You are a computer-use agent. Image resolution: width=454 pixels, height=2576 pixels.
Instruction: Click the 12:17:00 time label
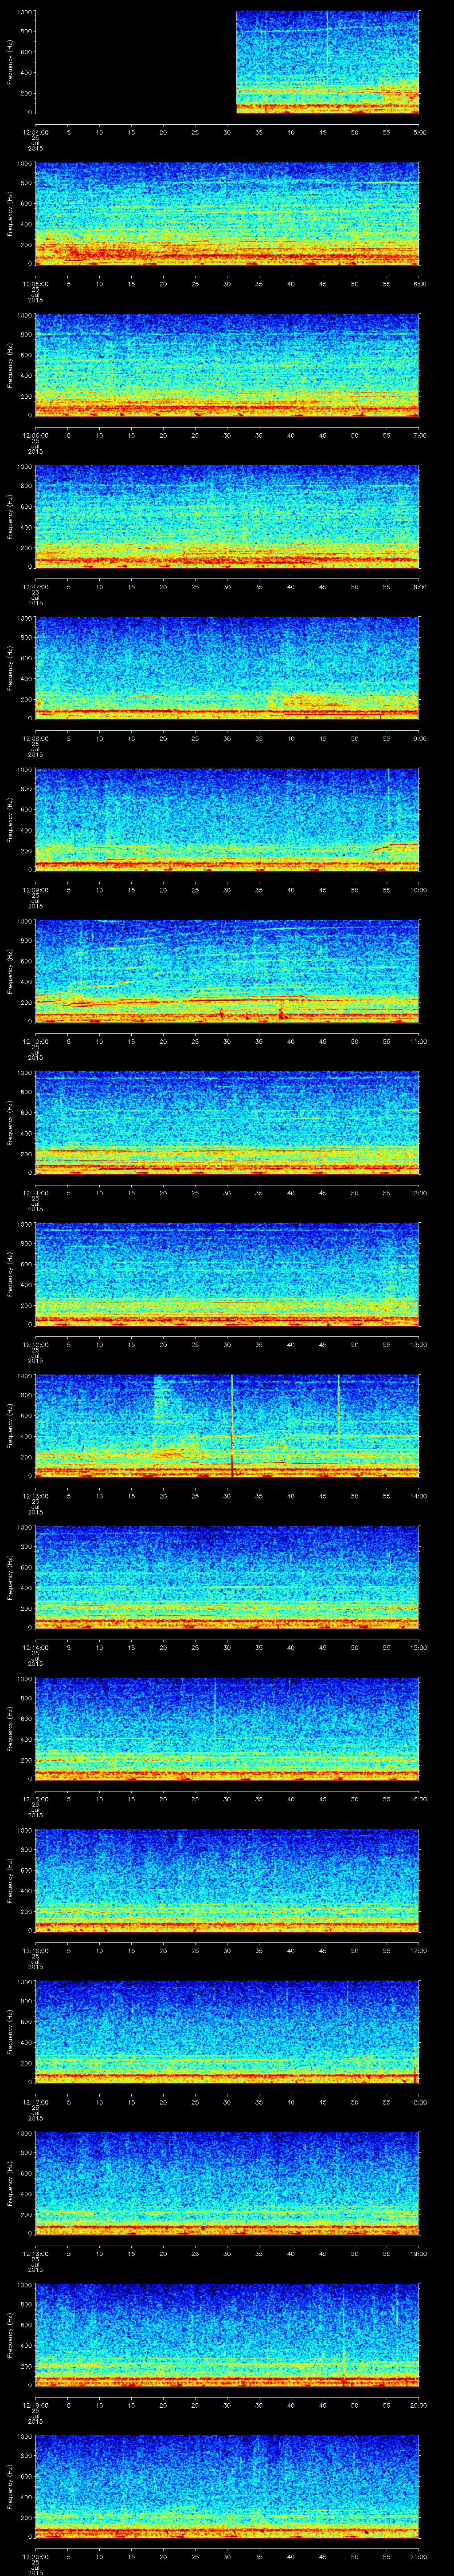(35, 2102)
